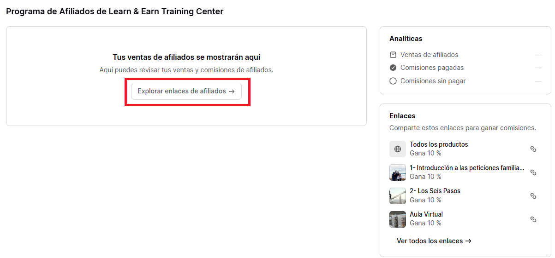The width and height of the screenshot is (555, 258).
Task: Click the Ventas de afiliados analytics row
Action: (430, 55)
